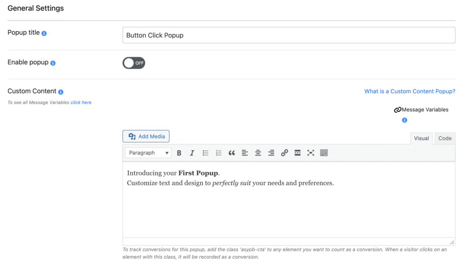The width and height of the screenshot is (467, 265).
Task: Click info icon below Message Variables
Action: coord(405,120)
